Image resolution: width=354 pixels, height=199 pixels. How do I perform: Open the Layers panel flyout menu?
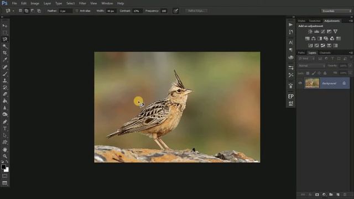(x=351, y=53)
